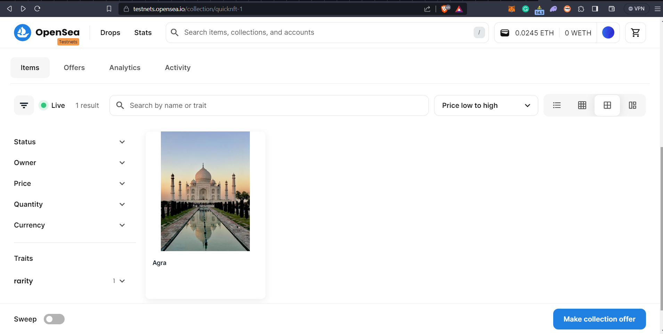The image size is (663, 334).
Task: Select the large grid view icon
Action: (607, 105)
